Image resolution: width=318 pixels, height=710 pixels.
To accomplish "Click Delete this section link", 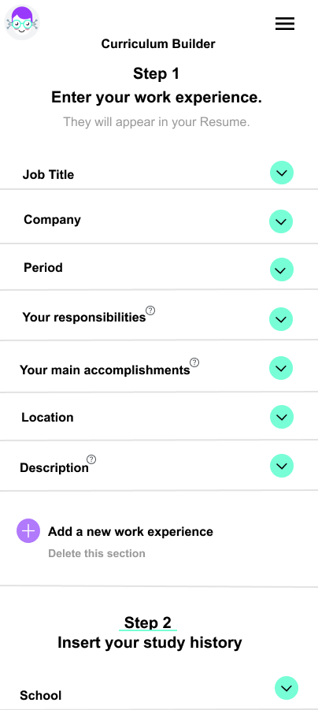I will point(97,553).
